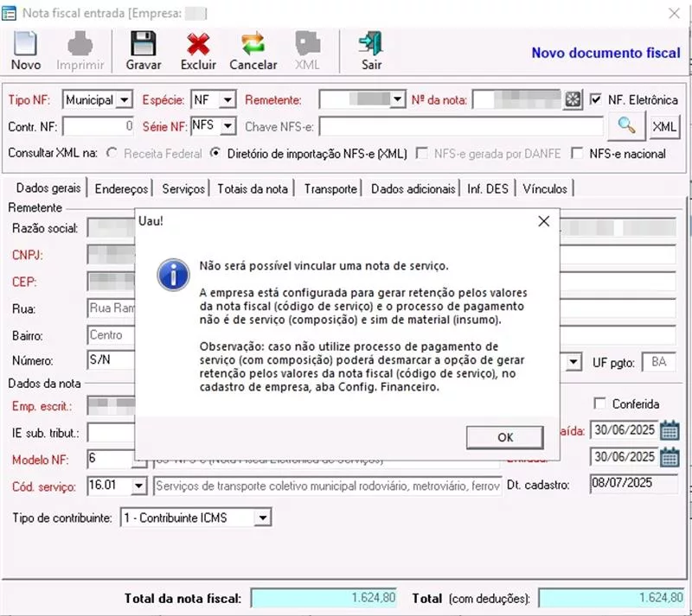The image size is (692, 616).
Task: Open the Série NF dropdown
Action: 227,126
